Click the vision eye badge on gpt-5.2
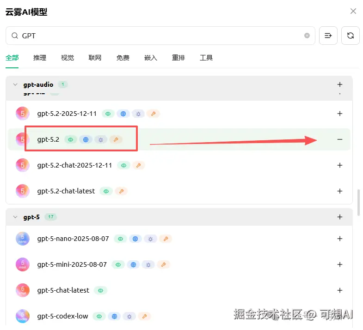 [71, 139]
